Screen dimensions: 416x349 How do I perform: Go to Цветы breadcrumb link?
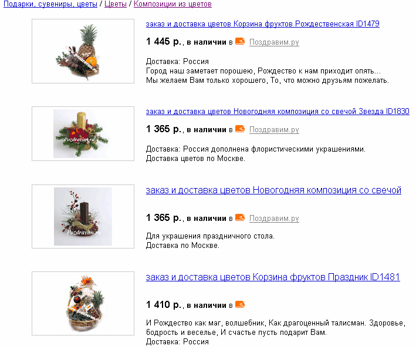pyautogui.click(x=116, y=4)
